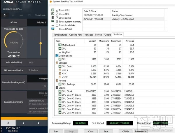The height and width of the screenshot is (133, 175).
Task: Click the Cooling Fans snowflake icon
Action: 57,56
